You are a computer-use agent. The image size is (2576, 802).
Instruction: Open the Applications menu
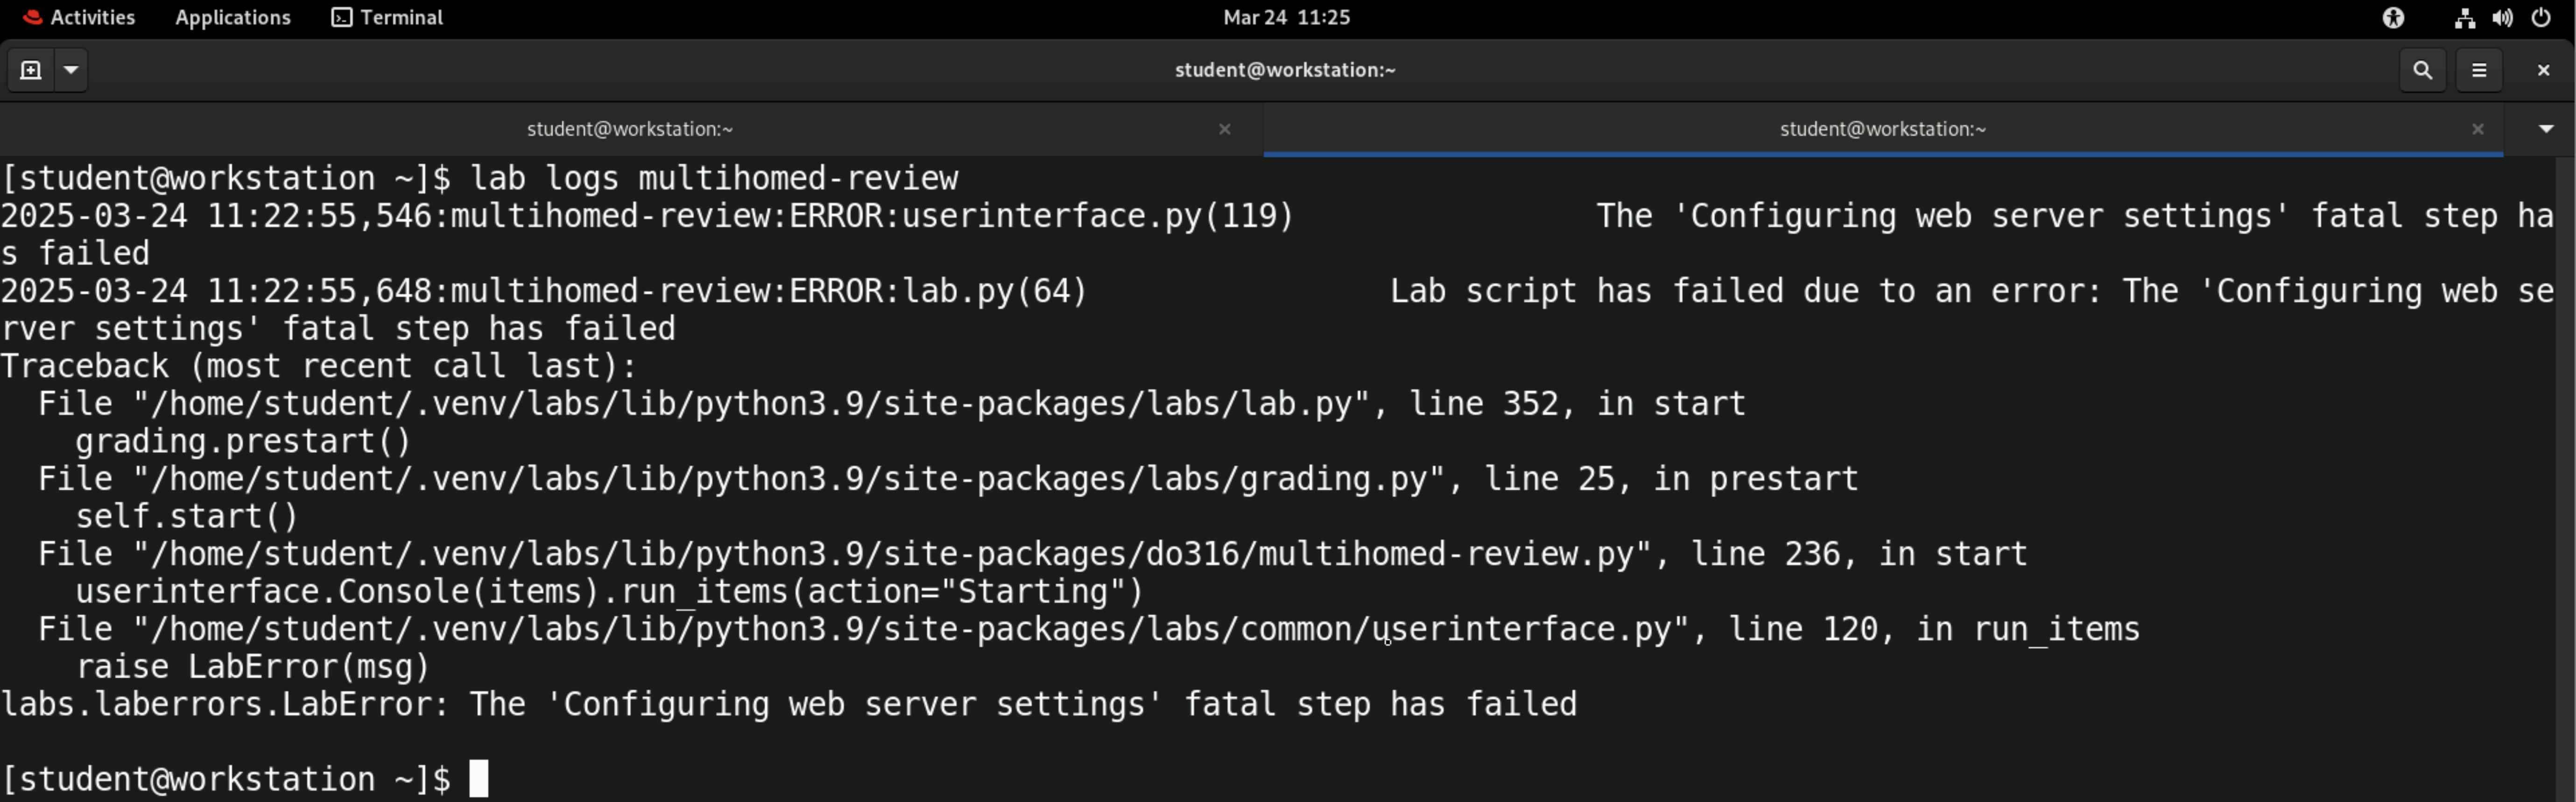[233, 17]
